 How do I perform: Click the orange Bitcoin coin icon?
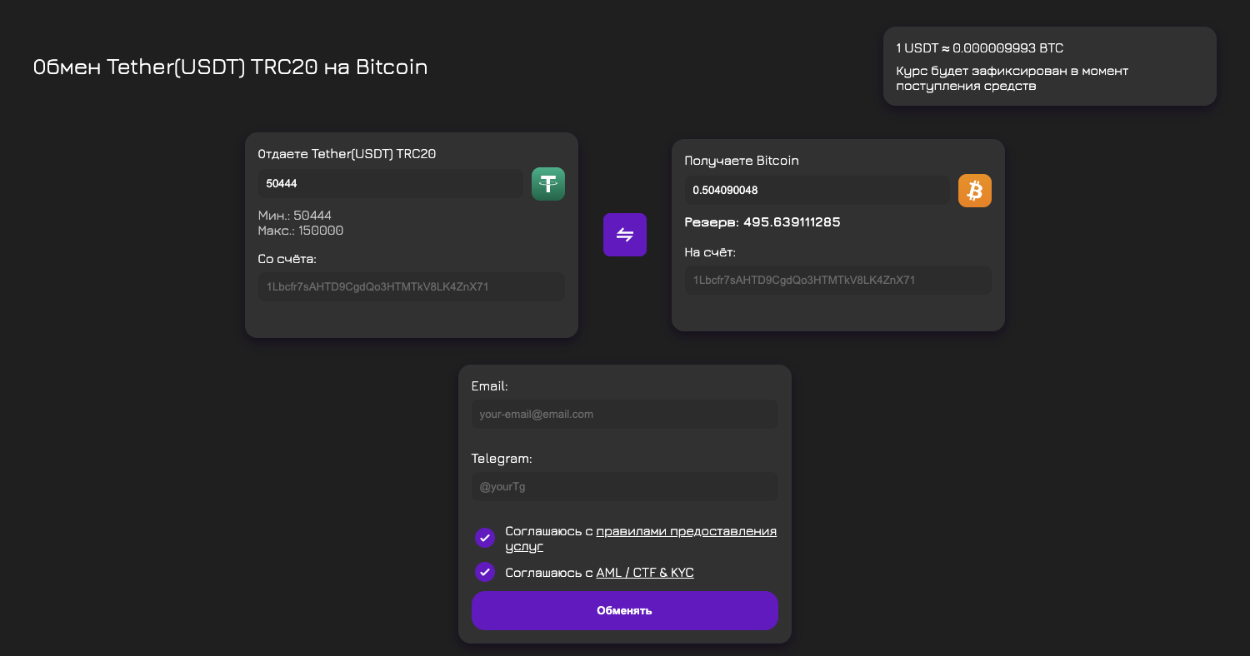[975, 190]
